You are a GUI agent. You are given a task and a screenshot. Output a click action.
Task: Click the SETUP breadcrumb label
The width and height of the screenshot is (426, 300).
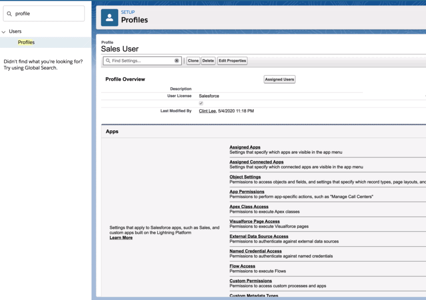coord(128,12)
